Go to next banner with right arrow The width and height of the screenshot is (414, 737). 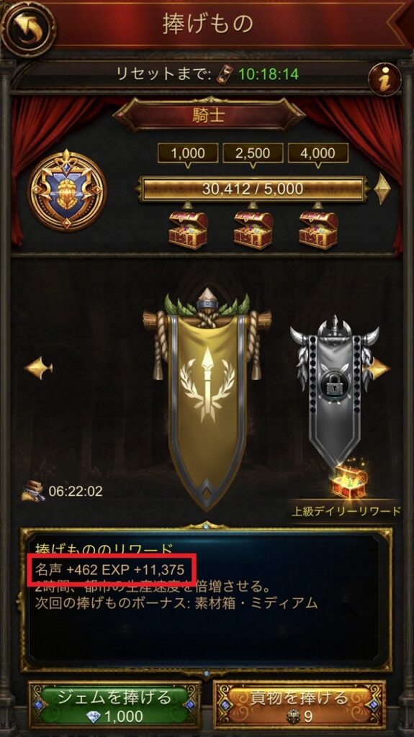(x=379, y=369)
